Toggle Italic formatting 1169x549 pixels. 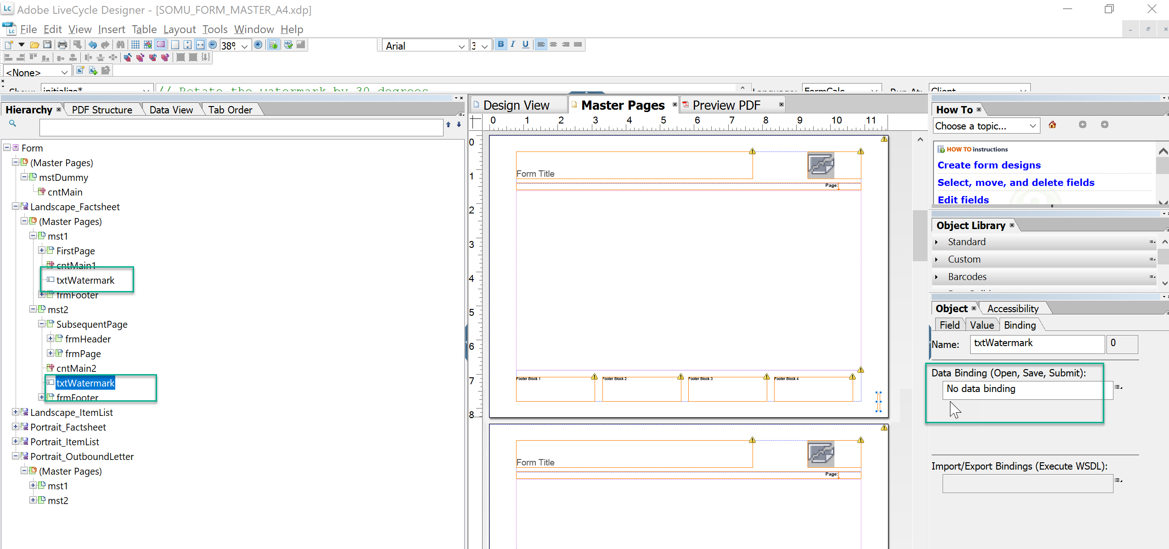(x=513, y=45)
